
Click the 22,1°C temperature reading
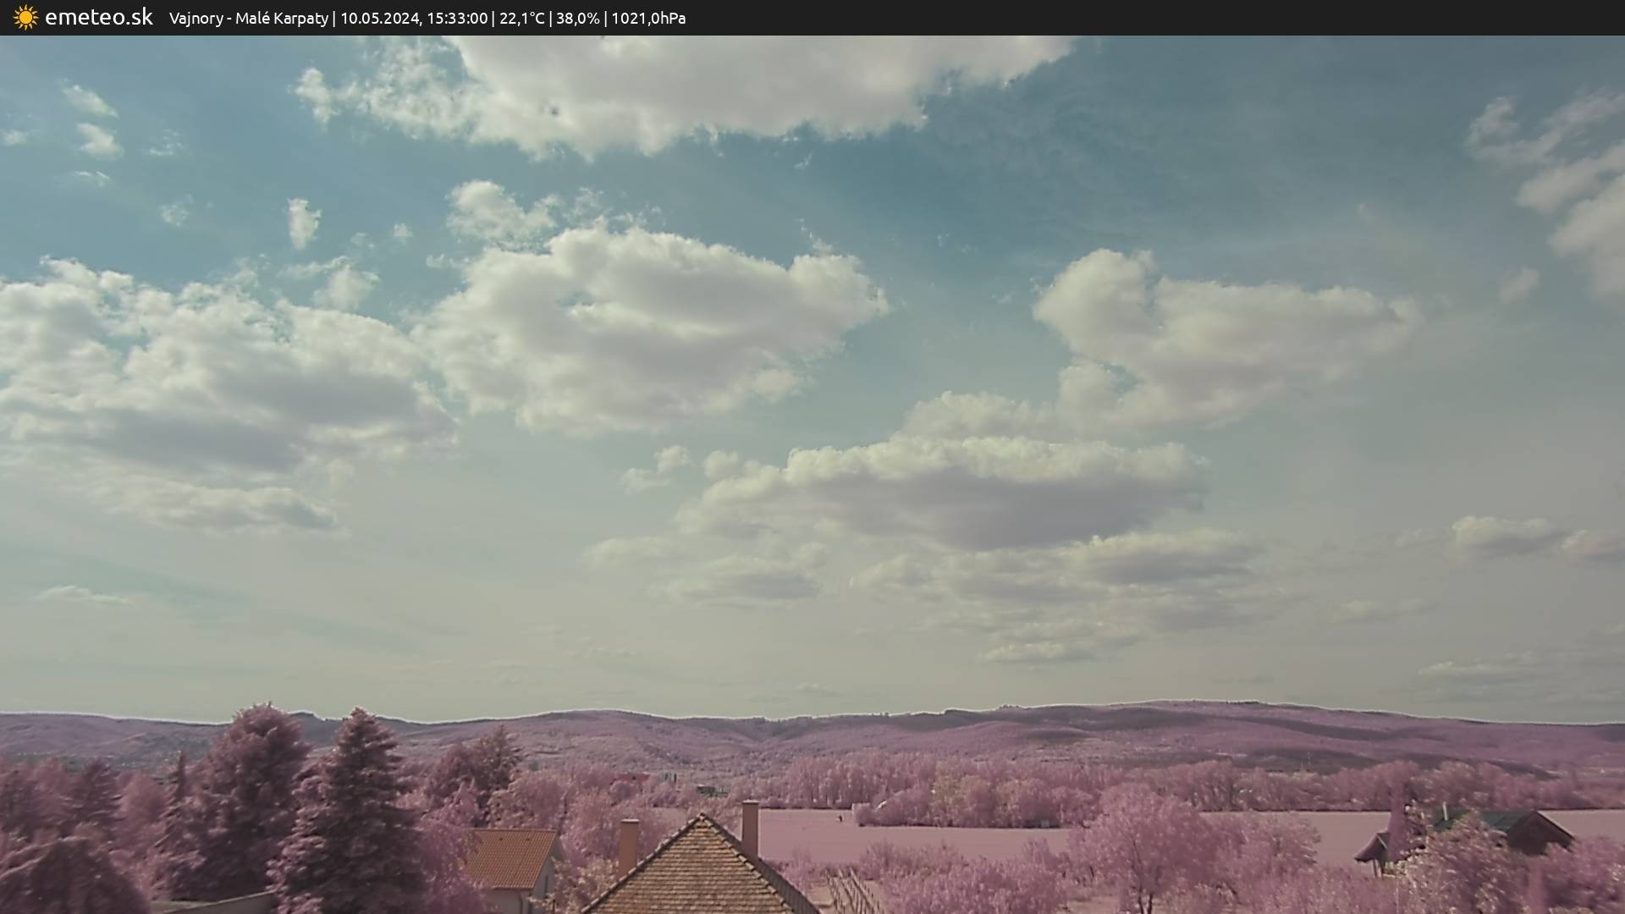coord(521,19)
